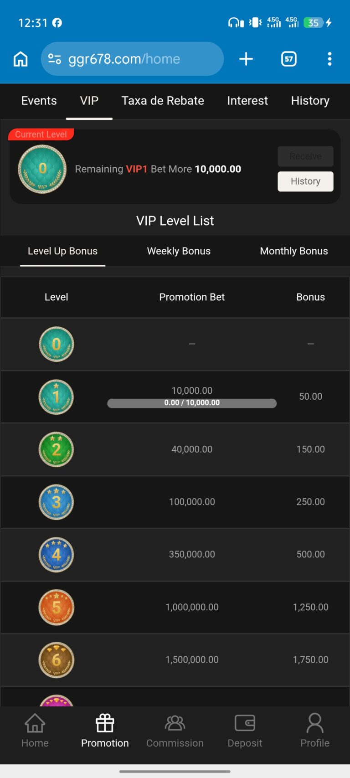Tap the current level VIP 0 badge
This screenshot has width=350, height=778.
tap(42, 169)
